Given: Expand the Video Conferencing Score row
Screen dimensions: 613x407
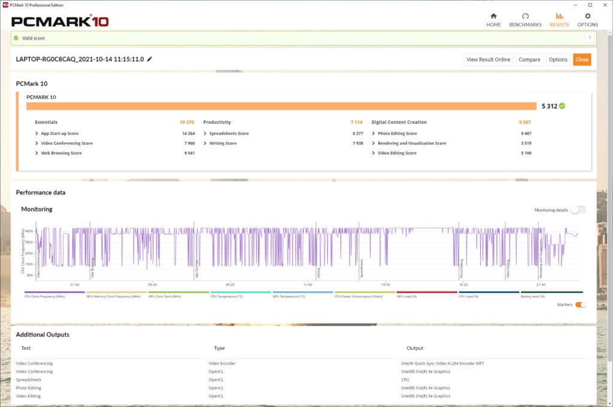Looking at the screenshot, I should click(x=37, y=143).
